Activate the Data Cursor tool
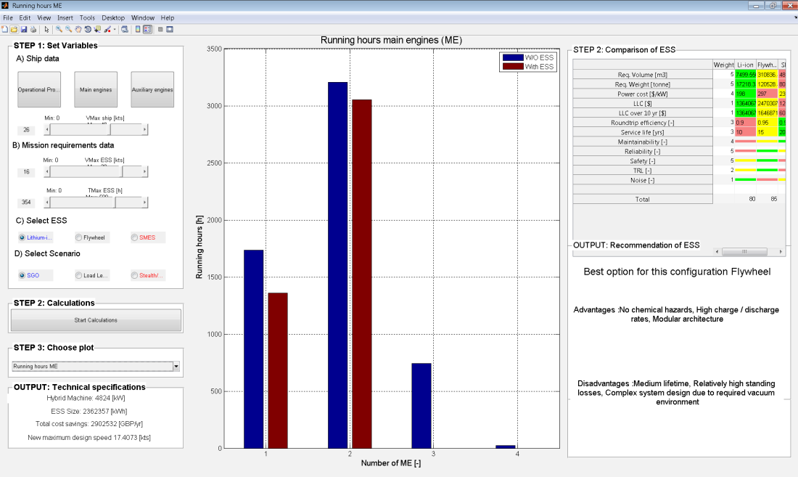The image size is (798, 477). (x=97, y=30)
